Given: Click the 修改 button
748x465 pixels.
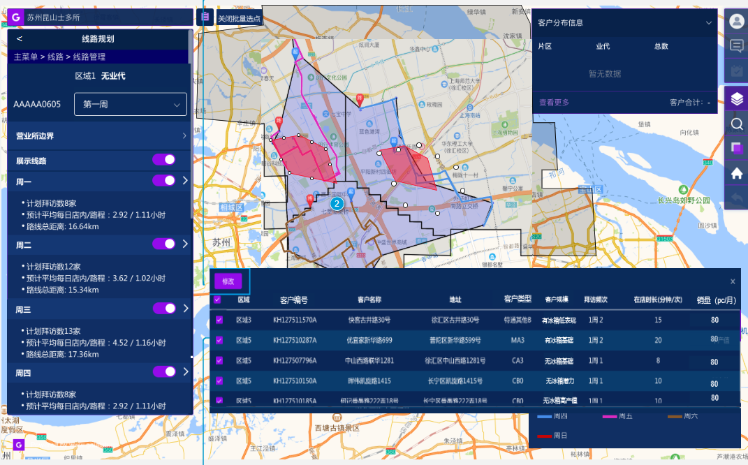Looking at the screenshot, I should coord(228,281).
